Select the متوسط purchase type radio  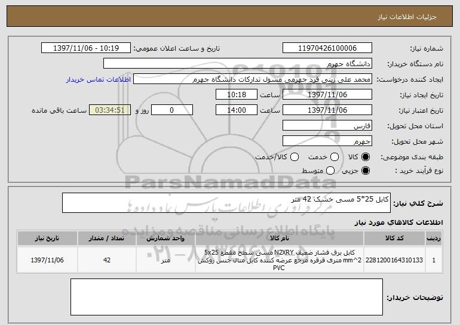330,171
